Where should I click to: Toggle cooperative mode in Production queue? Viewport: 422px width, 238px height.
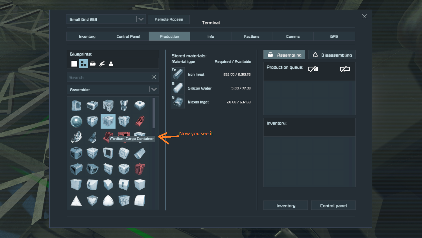pos(313,69)
